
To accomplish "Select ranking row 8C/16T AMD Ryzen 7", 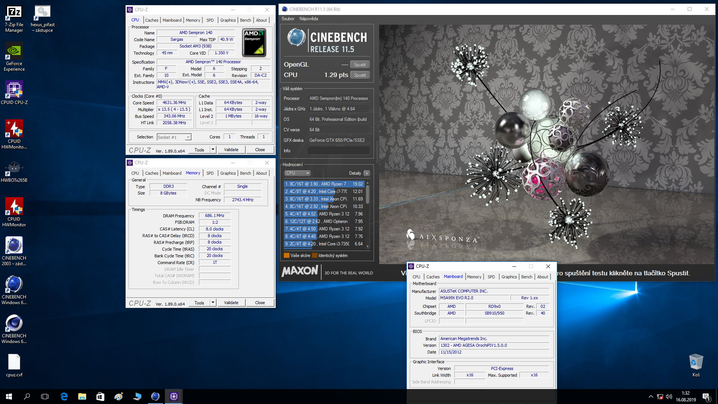I will tap(324, 184).
